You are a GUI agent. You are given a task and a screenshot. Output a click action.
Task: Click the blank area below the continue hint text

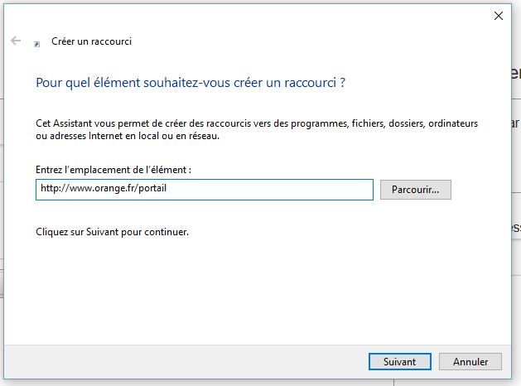[x=248, y=290]
